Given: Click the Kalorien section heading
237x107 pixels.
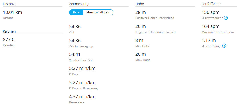Looking at the screenshot, I should tap(9, 31).
